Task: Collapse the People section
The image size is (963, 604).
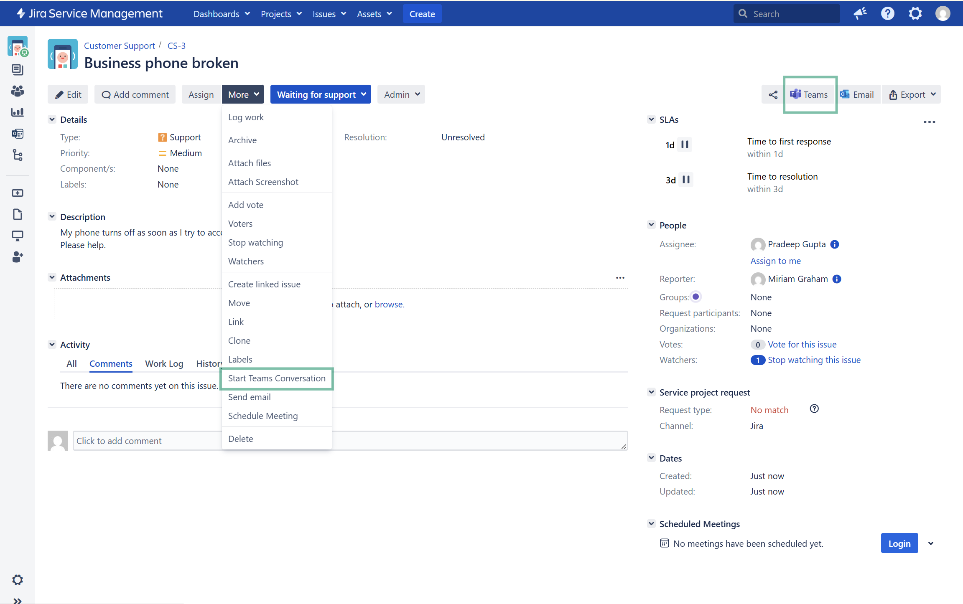Action: tap(651, 225)
